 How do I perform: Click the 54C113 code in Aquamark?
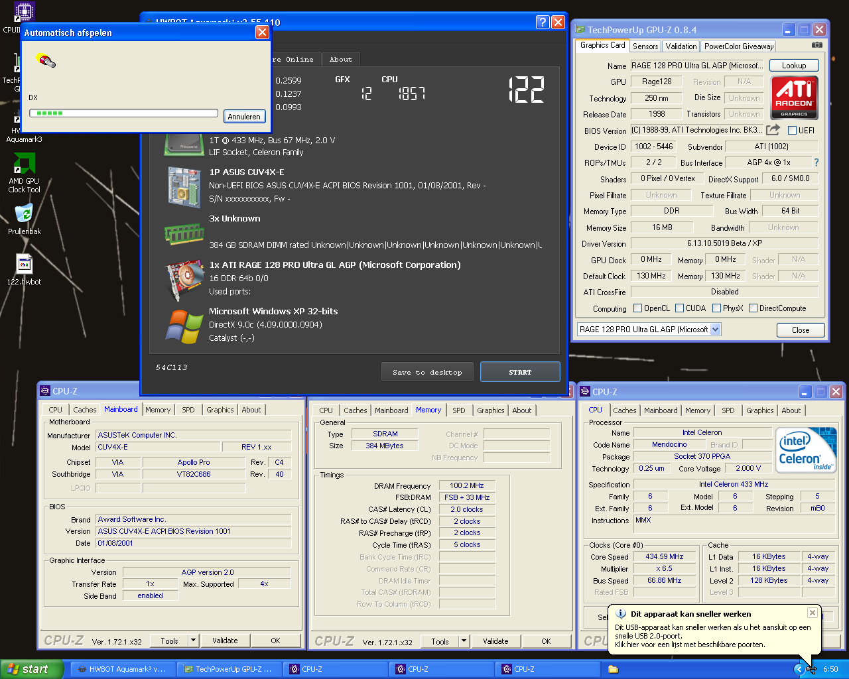171,367
